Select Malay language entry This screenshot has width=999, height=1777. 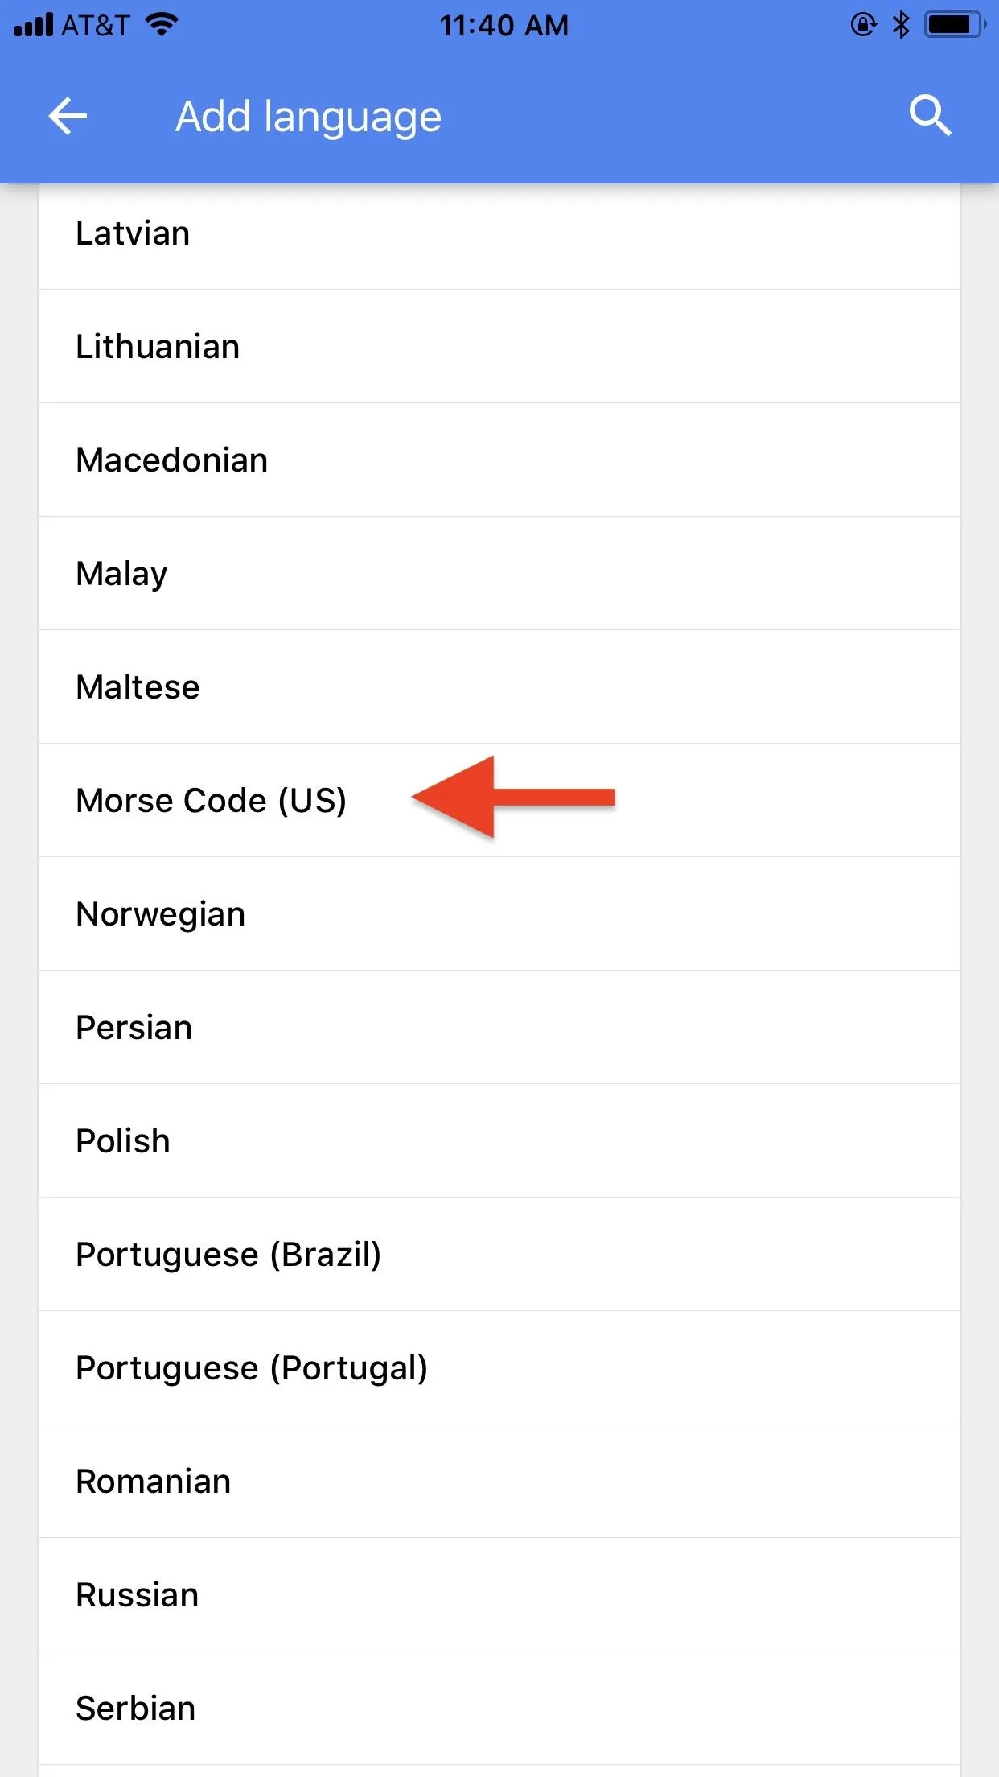pyautogui.click(x=499, y=574)
